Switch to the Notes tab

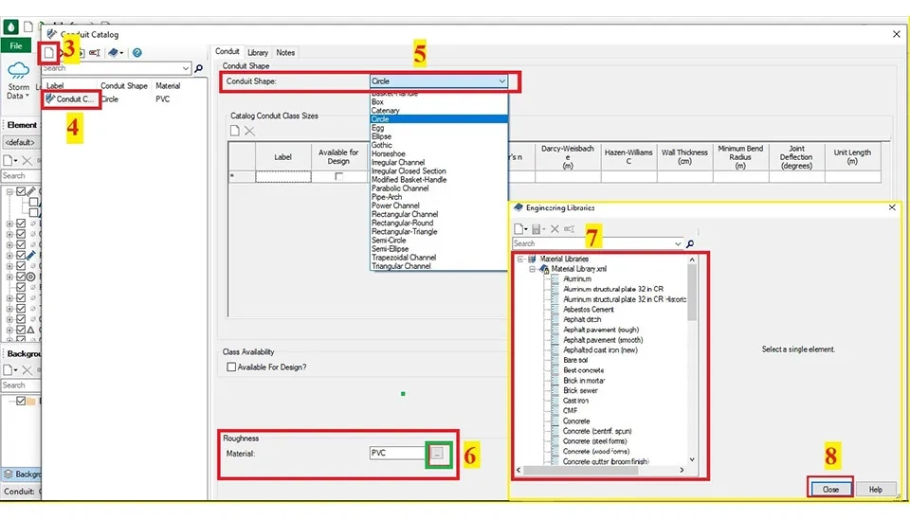(285, 53)
